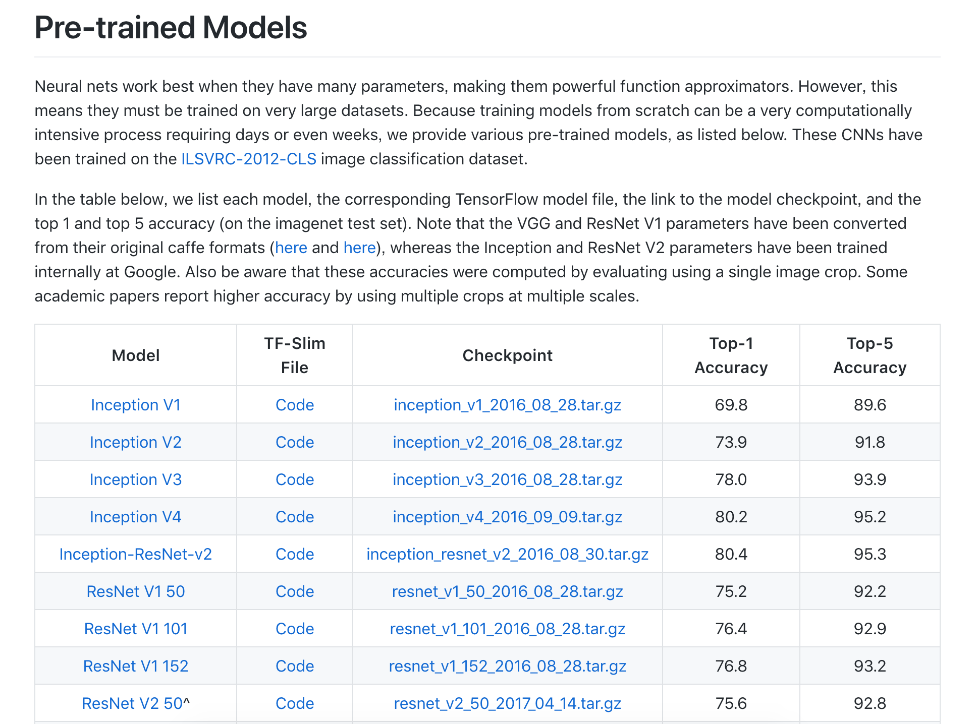This screenshot has width=978, height=724.
Task: Download resnet_v1_152_2016_08_28.tar.gz checkpoint
Action: click(507, 666)
